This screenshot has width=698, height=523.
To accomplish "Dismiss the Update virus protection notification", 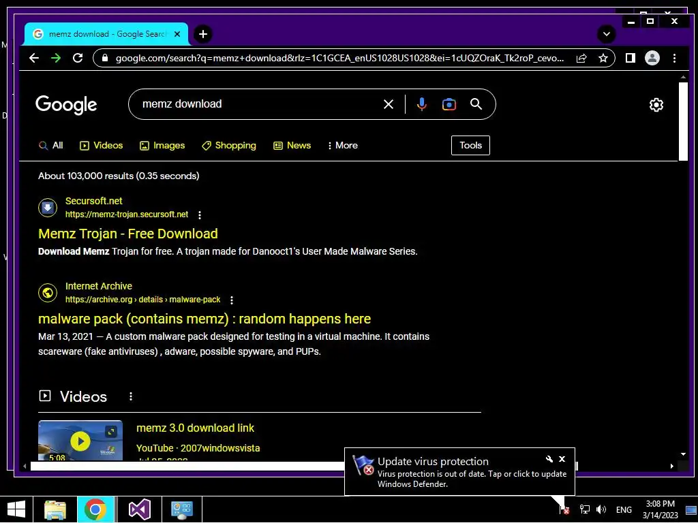I will point(562,459).
